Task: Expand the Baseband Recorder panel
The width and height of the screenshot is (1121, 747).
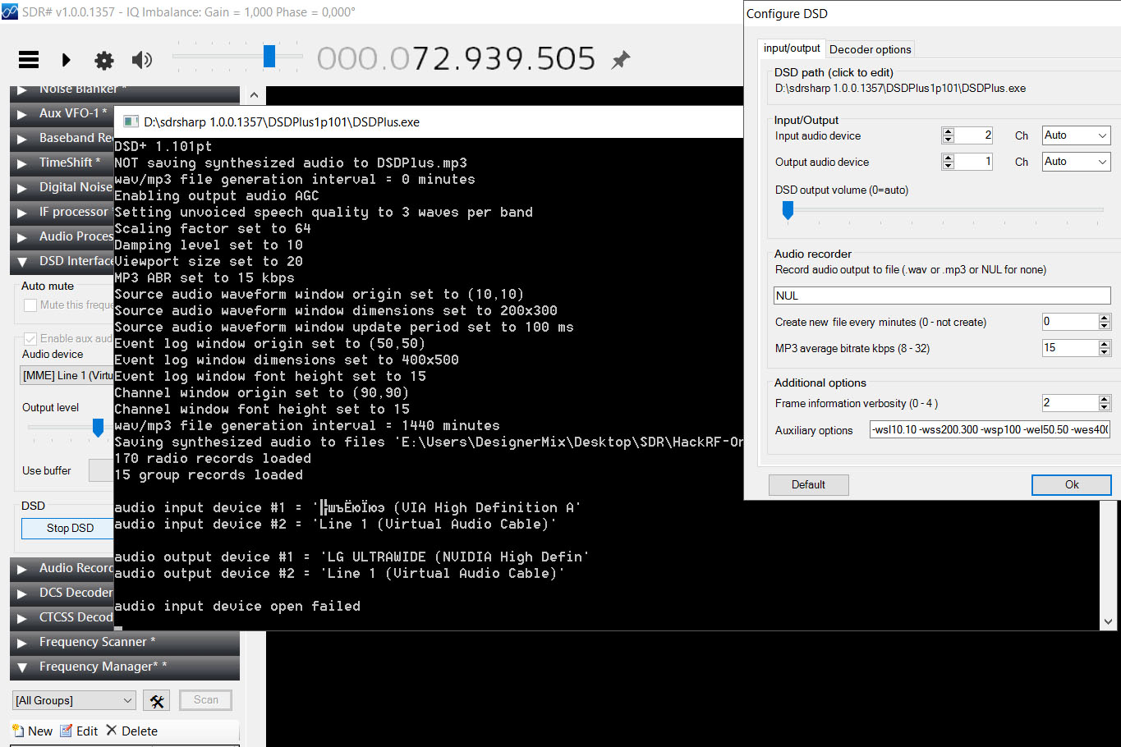Action: 22,138
